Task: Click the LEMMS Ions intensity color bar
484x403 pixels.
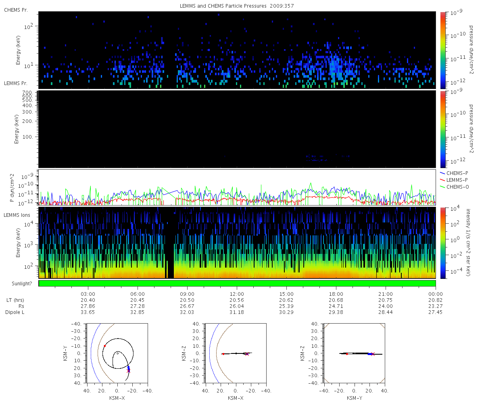Action: click(x=442, y=243)
